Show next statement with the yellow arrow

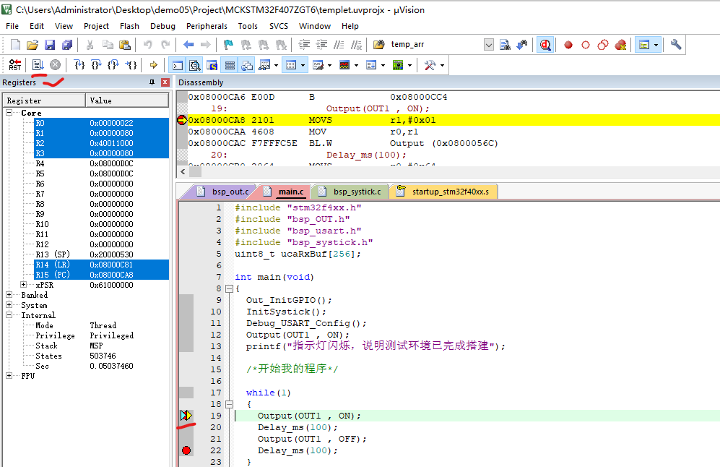pos(153,65)
